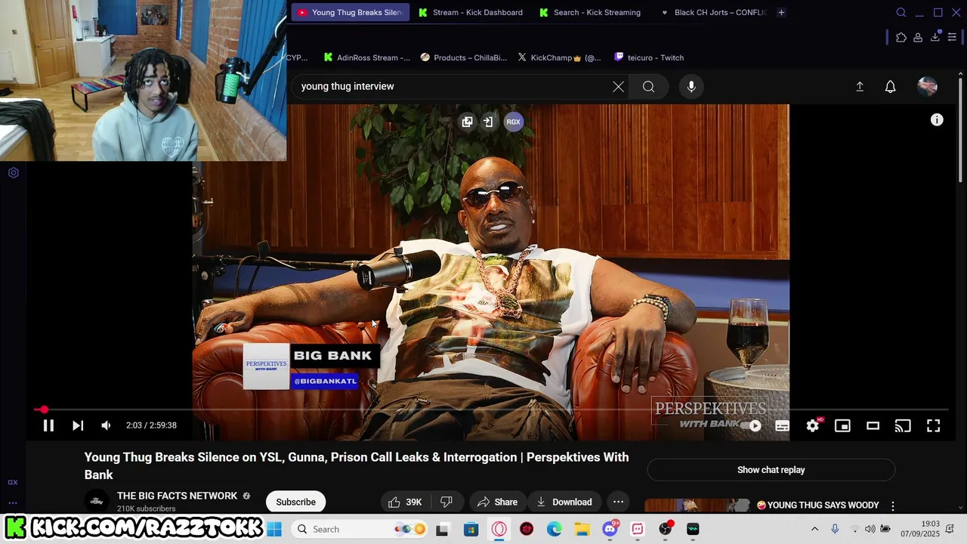Image resolution: width=967 pixels, height=544 pixels.
Task: Download the video
Action: click(x=564, y=502)
